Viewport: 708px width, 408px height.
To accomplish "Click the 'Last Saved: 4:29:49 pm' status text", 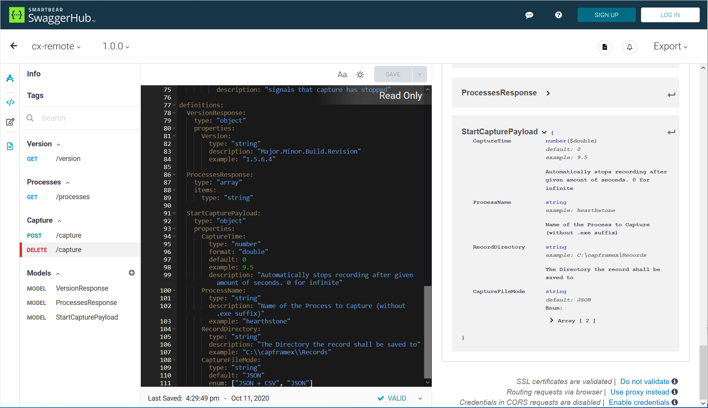I will click(x=184, y=398).
